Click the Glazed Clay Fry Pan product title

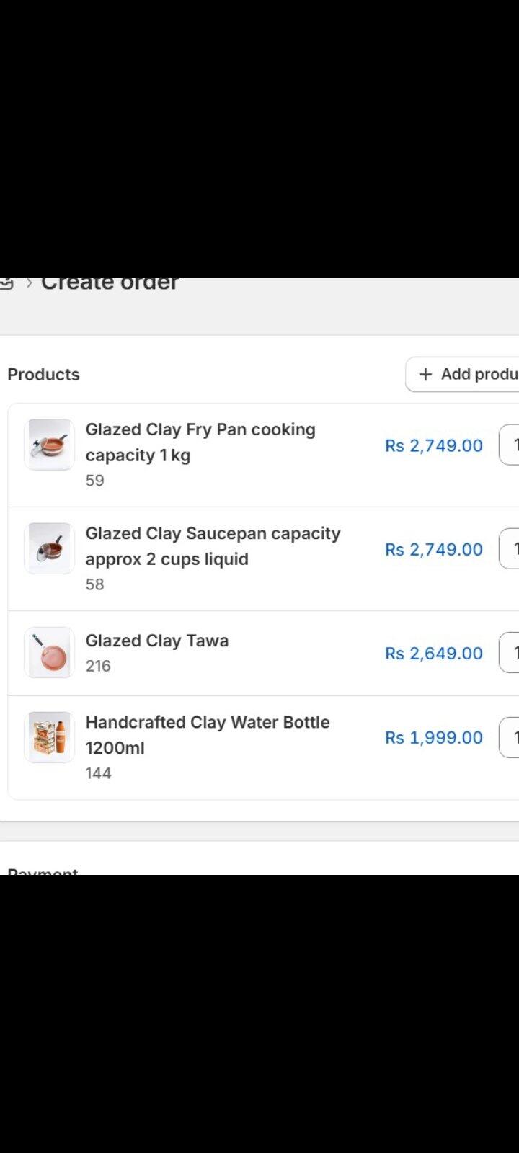pyautogui.click(x=200, y=442)
